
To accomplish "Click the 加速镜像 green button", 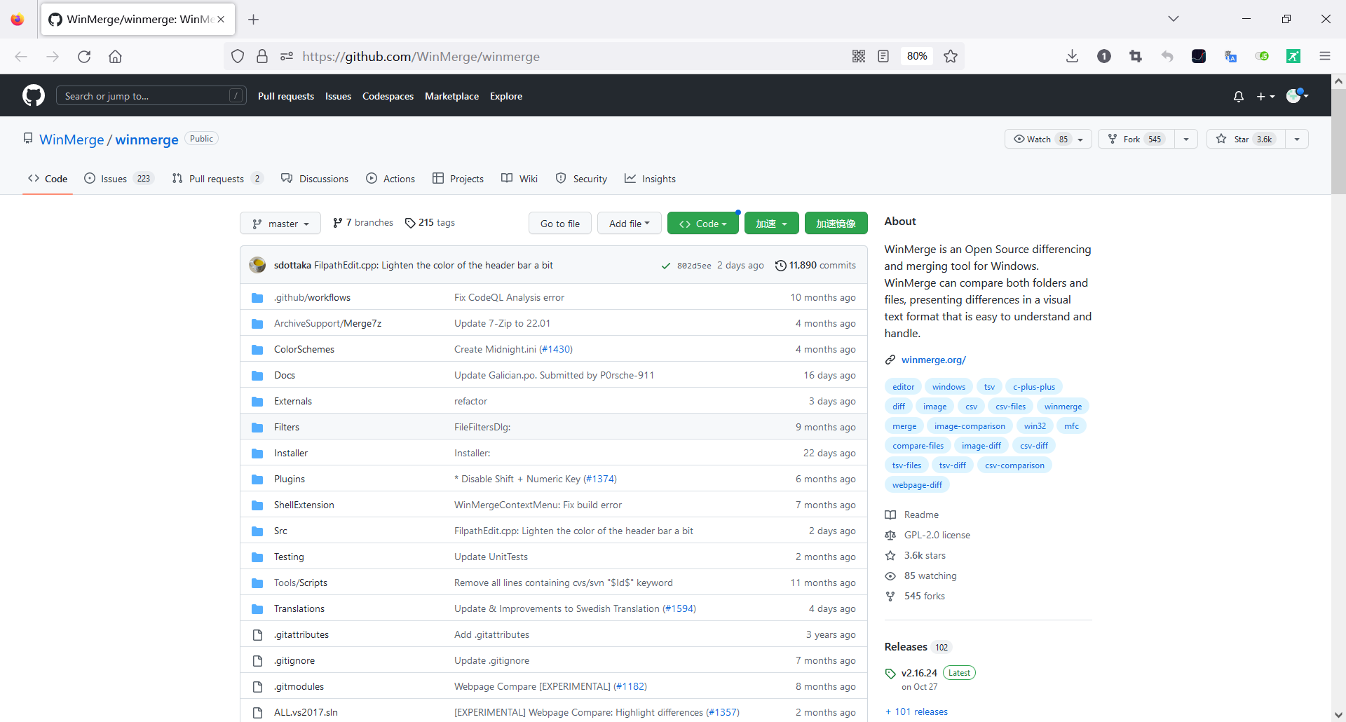I will (x=836, y=224).
